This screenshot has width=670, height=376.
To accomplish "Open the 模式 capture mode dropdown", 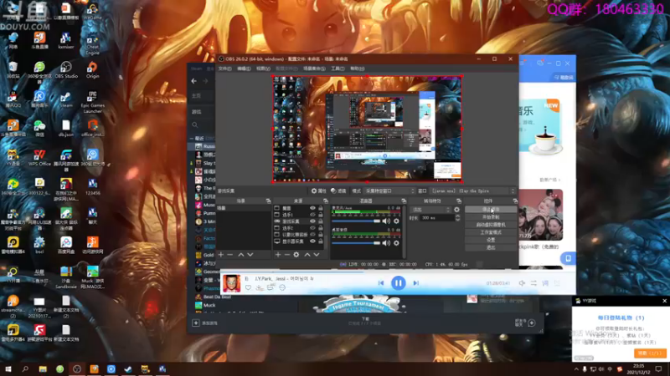I will point(389,191).
